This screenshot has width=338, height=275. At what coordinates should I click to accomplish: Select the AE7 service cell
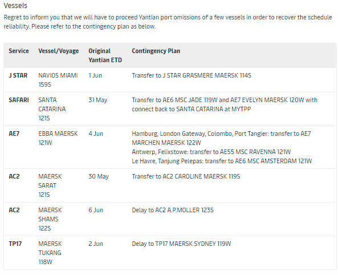tap(14, 134)
